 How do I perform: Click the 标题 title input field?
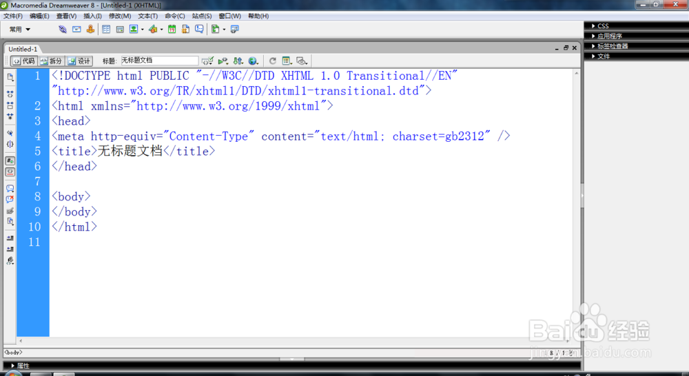click(x=160, y=61)
